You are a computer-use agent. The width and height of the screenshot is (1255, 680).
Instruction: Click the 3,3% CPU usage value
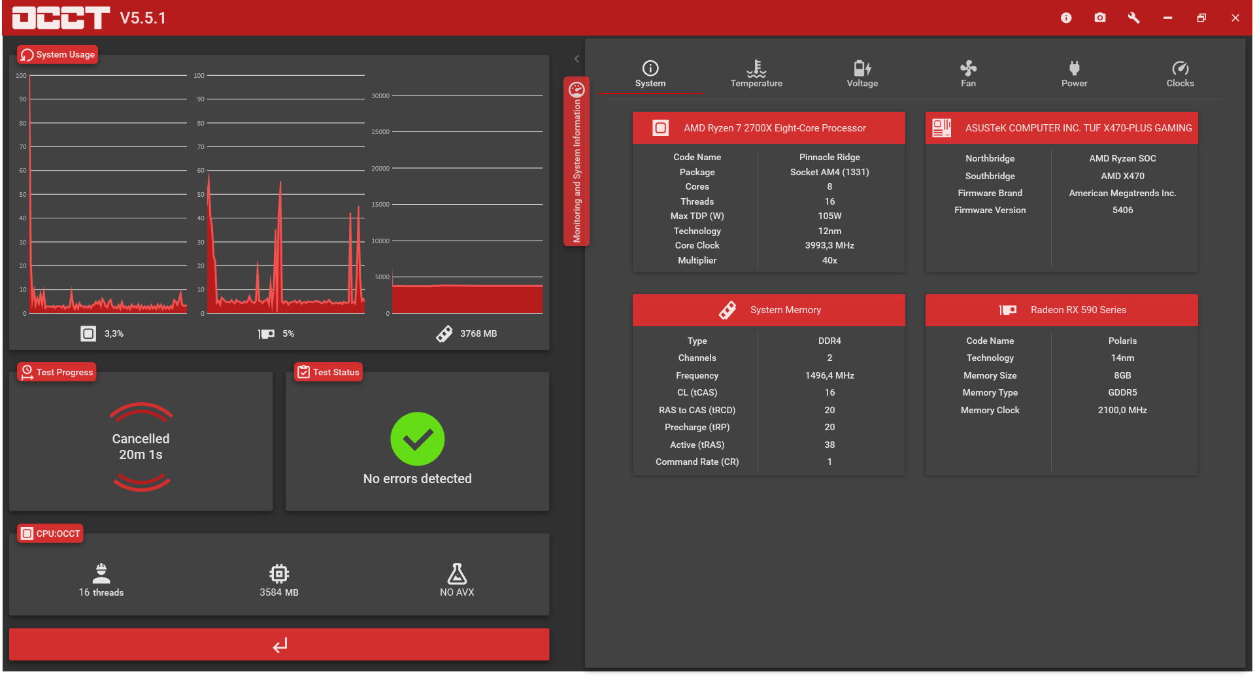pos(114,333)
